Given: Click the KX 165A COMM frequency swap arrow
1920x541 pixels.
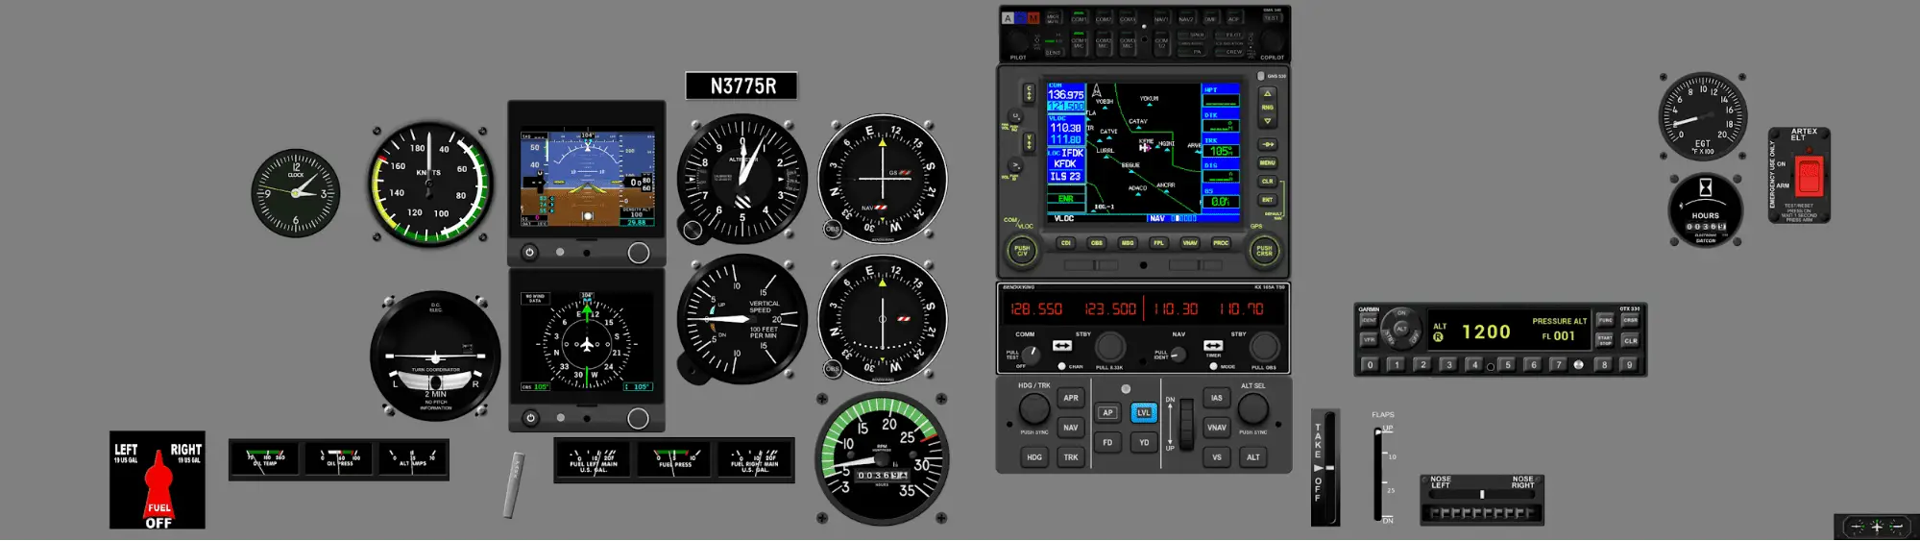Looking at the screenshot, I should tap(1061, 345).
